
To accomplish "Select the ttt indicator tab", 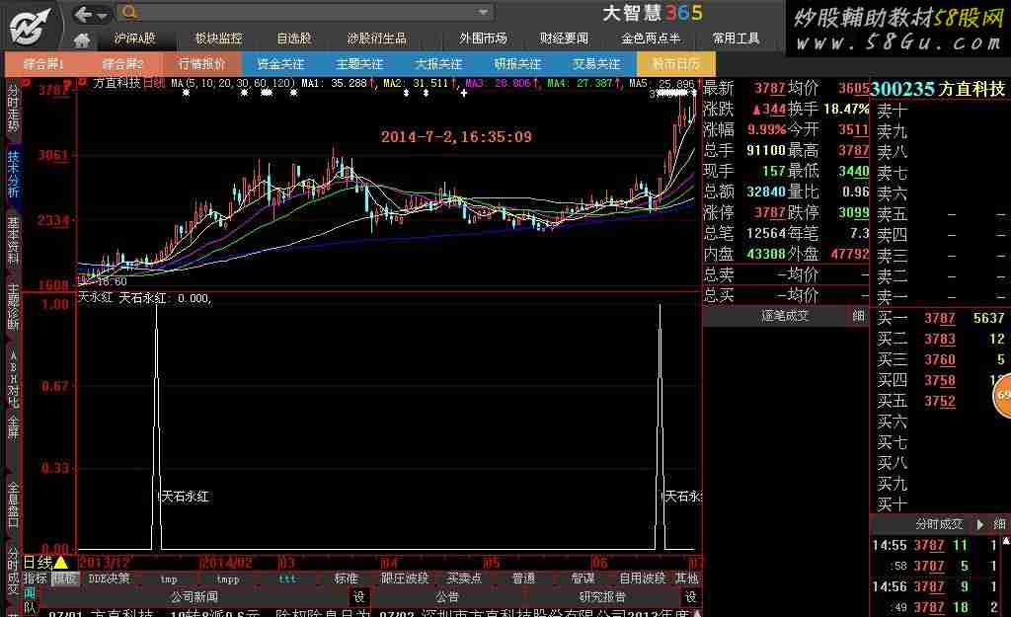I will pyautogui.click(x=287, y=578).
